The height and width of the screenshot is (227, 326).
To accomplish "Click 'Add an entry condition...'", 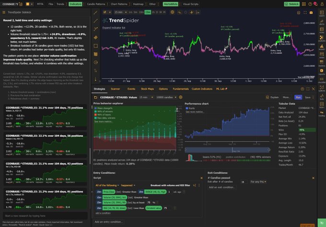I will point(108,222).
